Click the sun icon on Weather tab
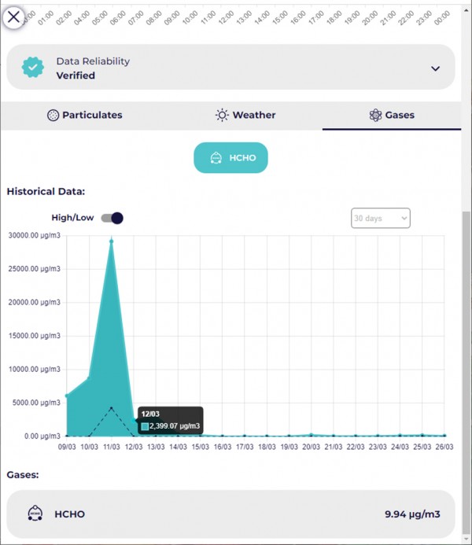This screenshot has width=472, height=545. pyautogui.click(x=223, y=115)
